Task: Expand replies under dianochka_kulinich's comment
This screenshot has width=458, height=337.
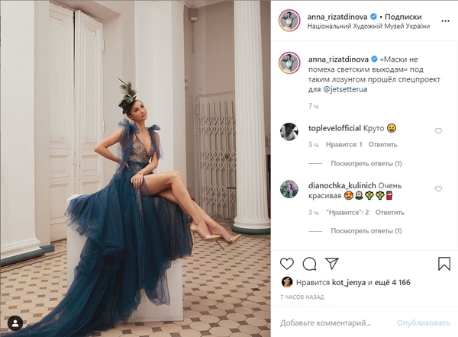Action: (366, 231)
